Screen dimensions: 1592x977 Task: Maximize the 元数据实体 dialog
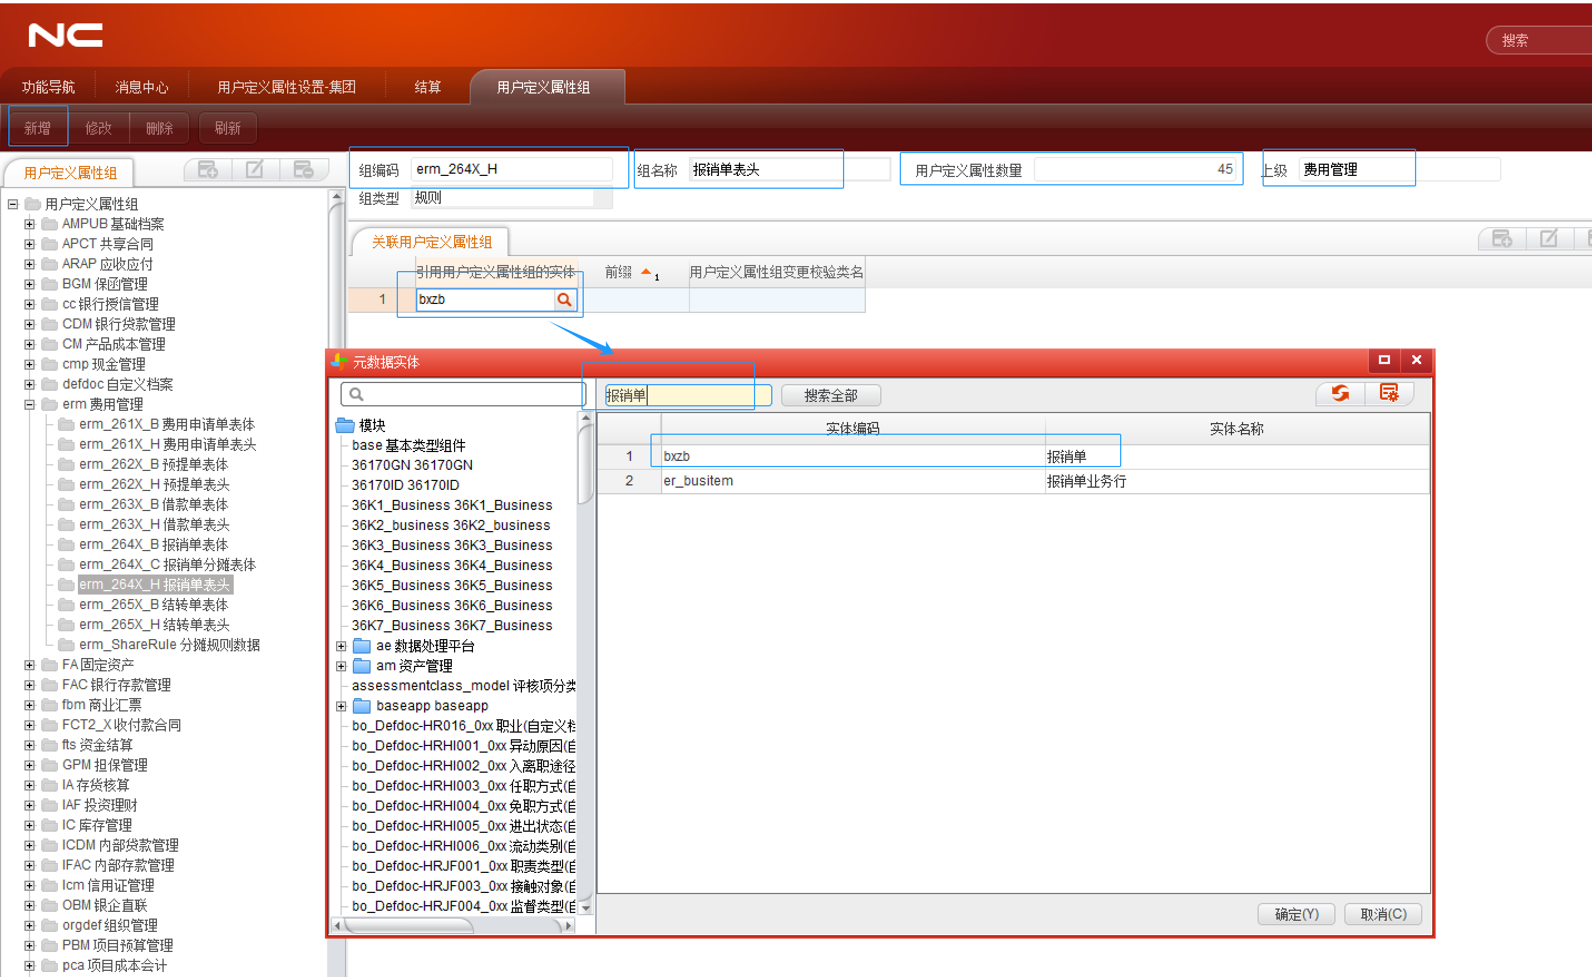(x=1384, y=360)
